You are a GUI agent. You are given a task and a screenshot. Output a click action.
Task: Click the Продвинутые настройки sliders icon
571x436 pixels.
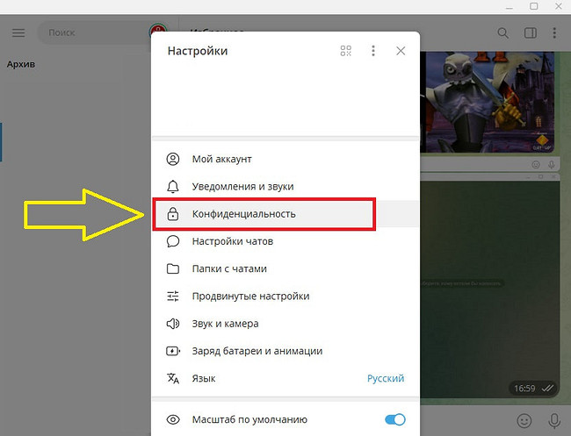click(173, 297)
